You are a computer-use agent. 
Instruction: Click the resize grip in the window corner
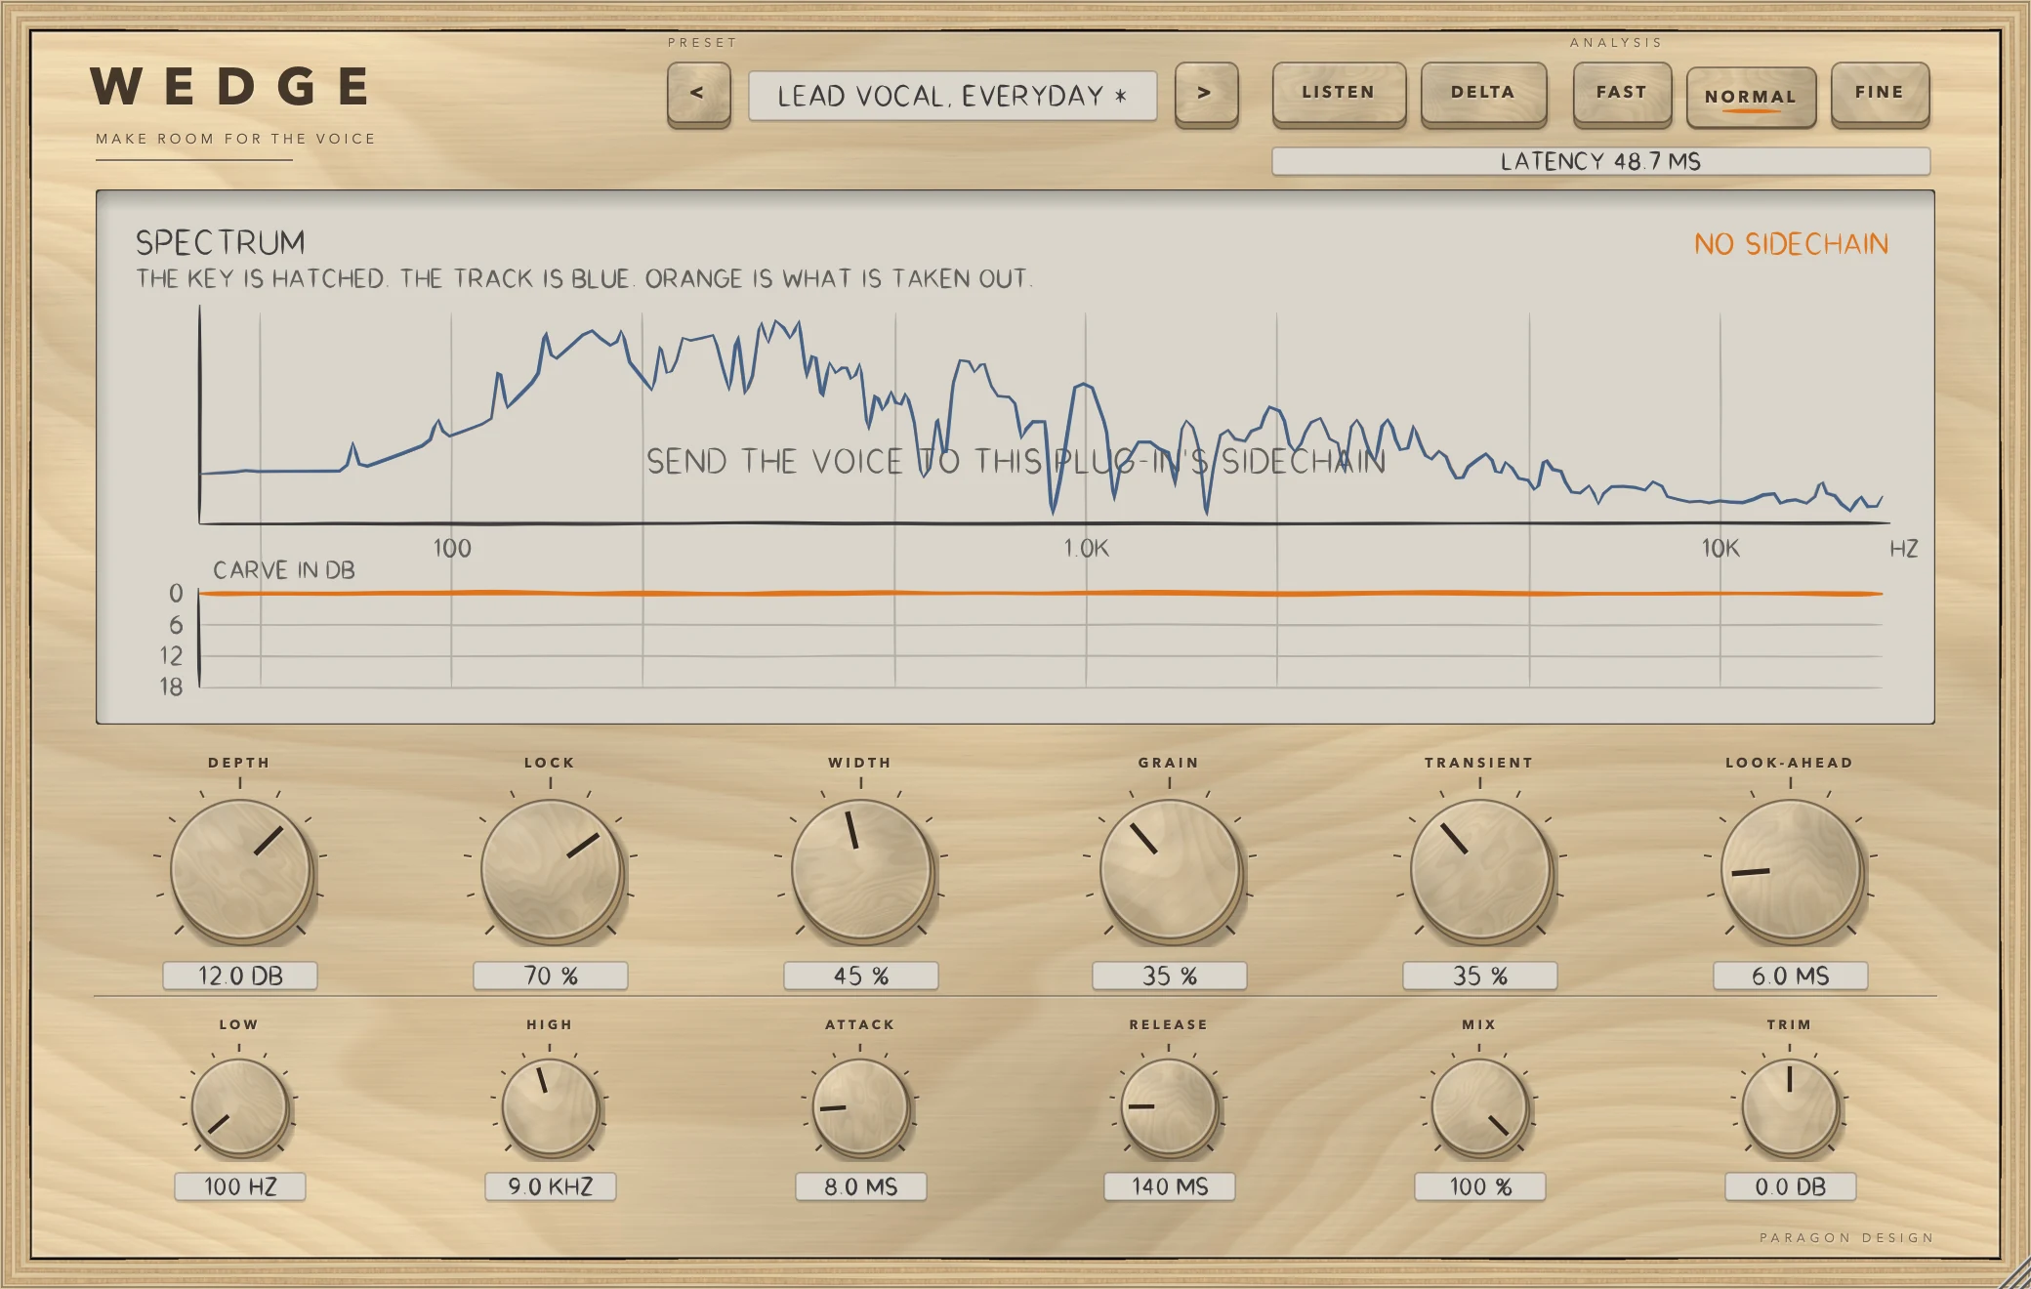click(x=2013, y=1272)
